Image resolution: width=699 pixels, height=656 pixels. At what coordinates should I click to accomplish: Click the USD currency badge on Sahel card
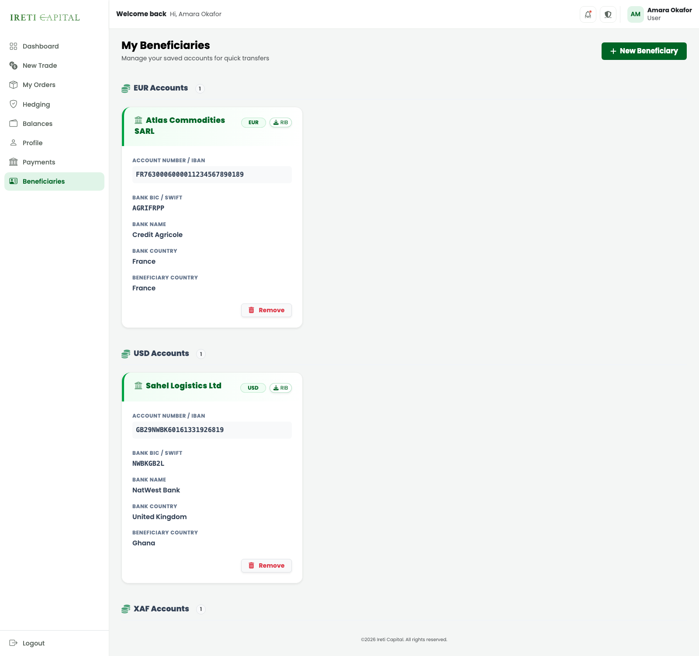[x=253, y=388]
